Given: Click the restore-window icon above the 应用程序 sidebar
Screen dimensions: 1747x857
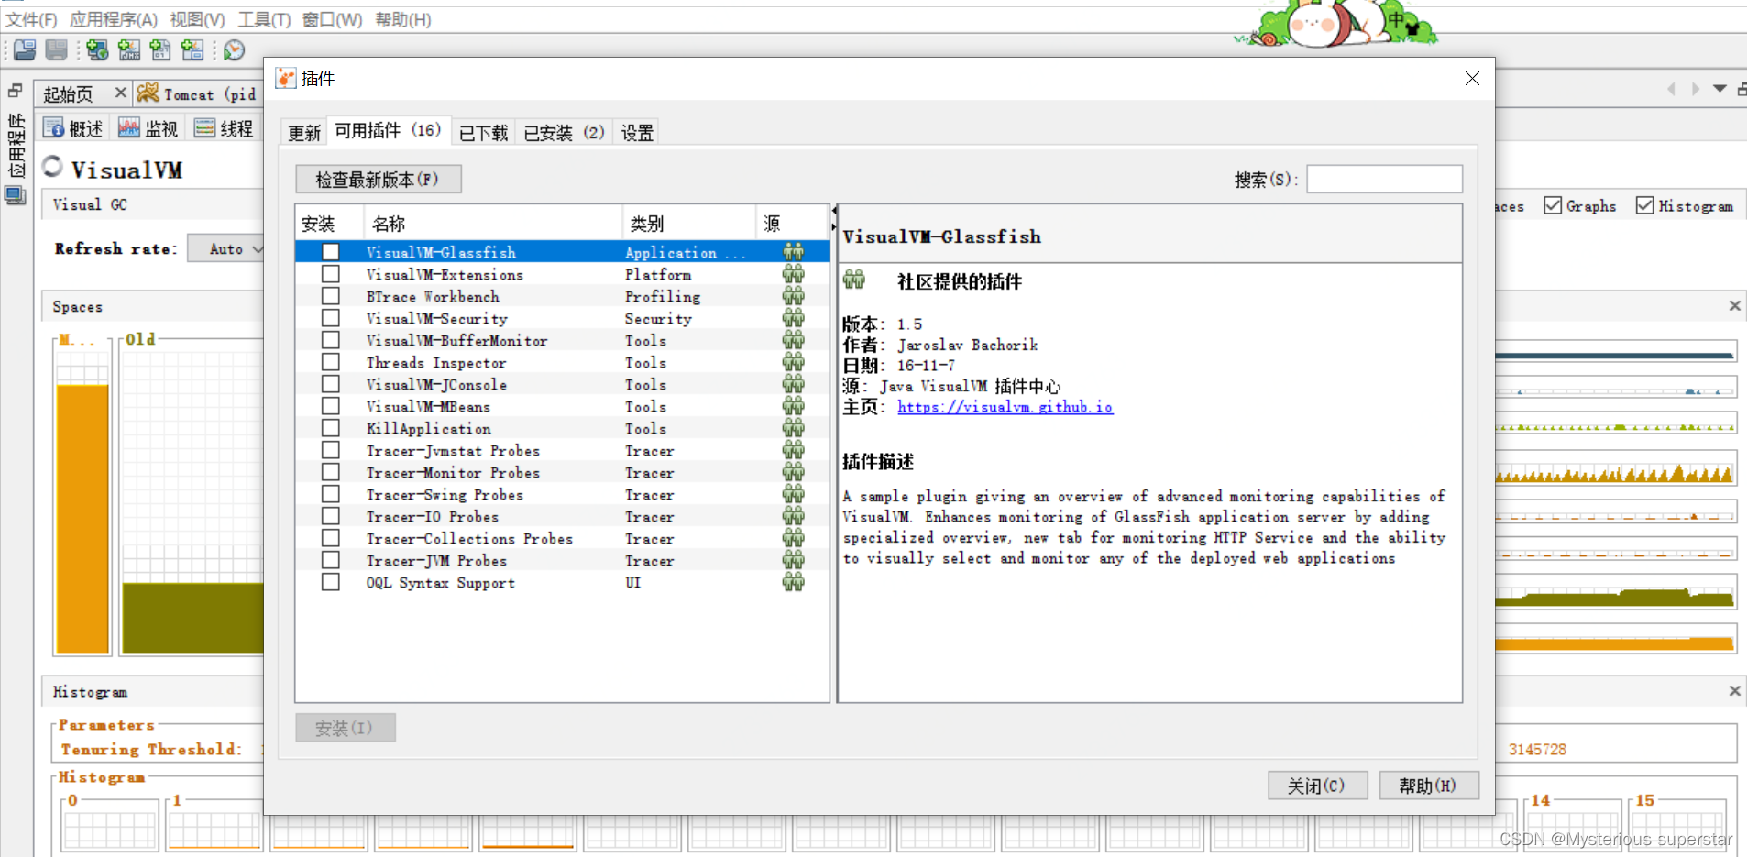Looking at the screenshot, I should coord(15,91).
